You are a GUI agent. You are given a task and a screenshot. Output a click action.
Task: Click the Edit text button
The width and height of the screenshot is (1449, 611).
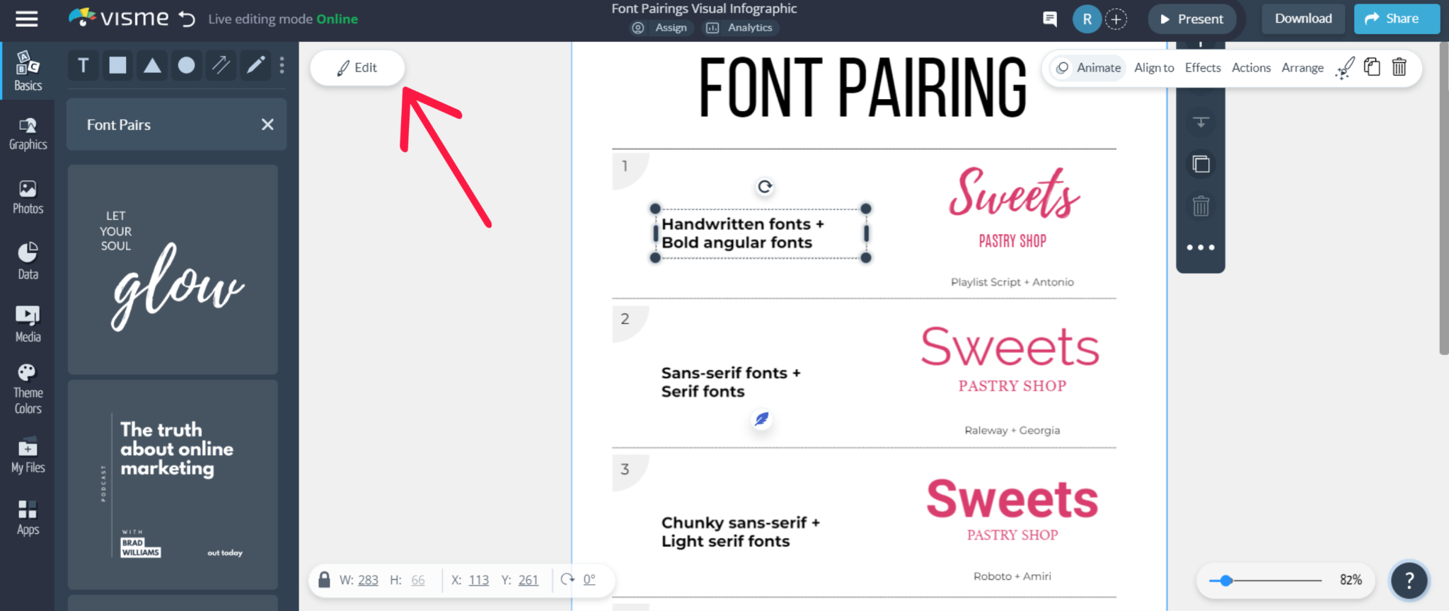(x=357, y=68)
